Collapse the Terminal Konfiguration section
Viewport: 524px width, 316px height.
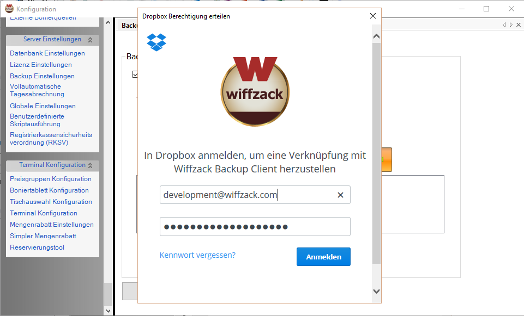point(90,165)
